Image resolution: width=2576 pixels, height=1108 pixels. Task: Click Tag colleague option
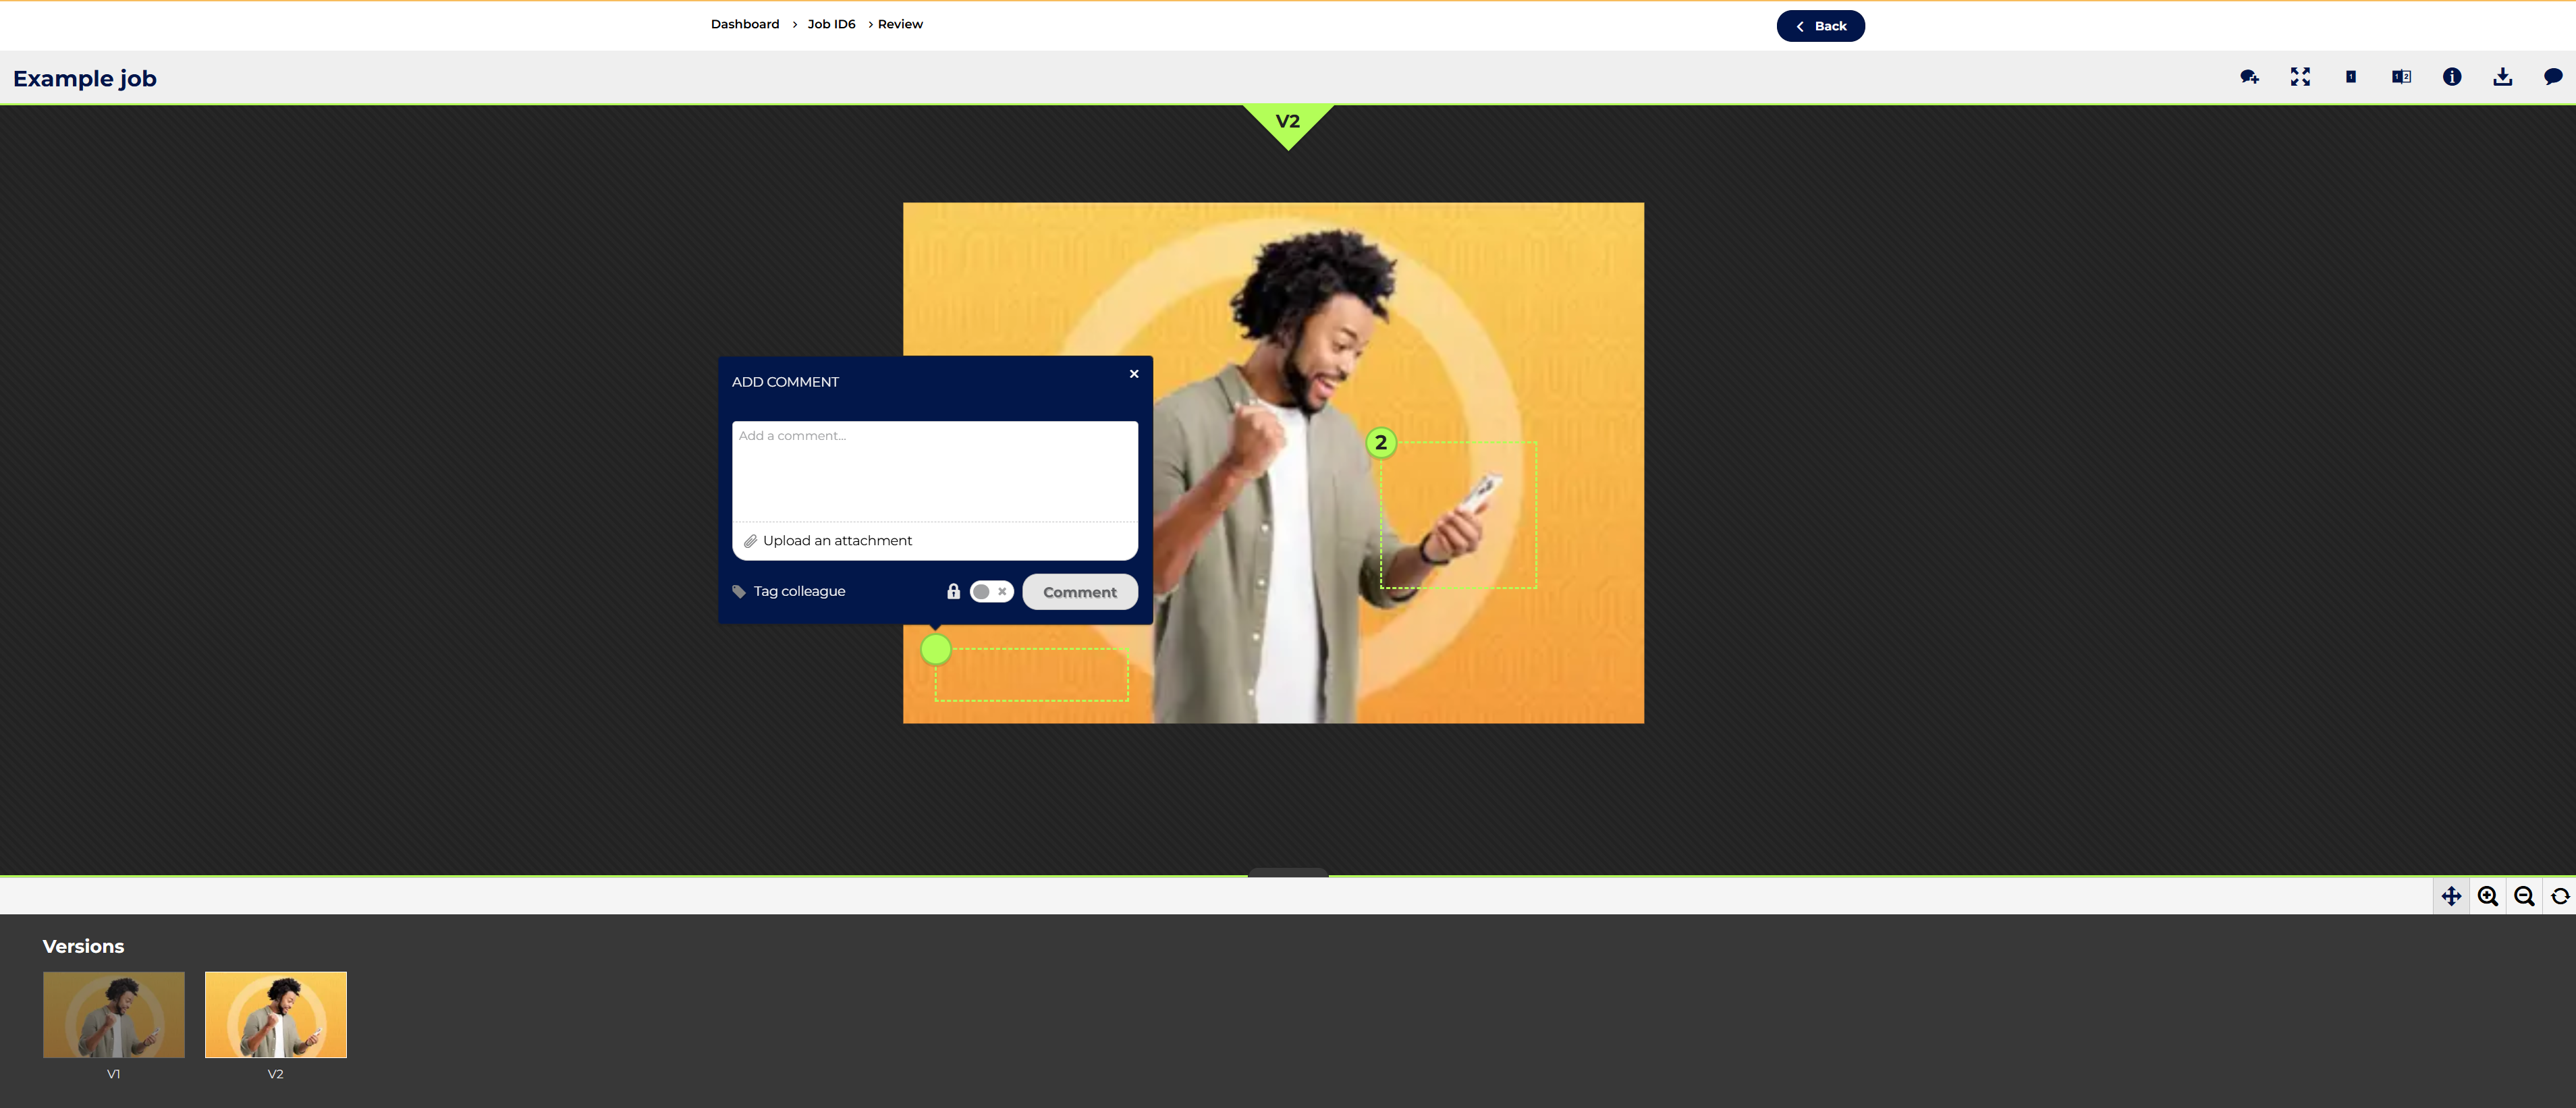point(798,592)
